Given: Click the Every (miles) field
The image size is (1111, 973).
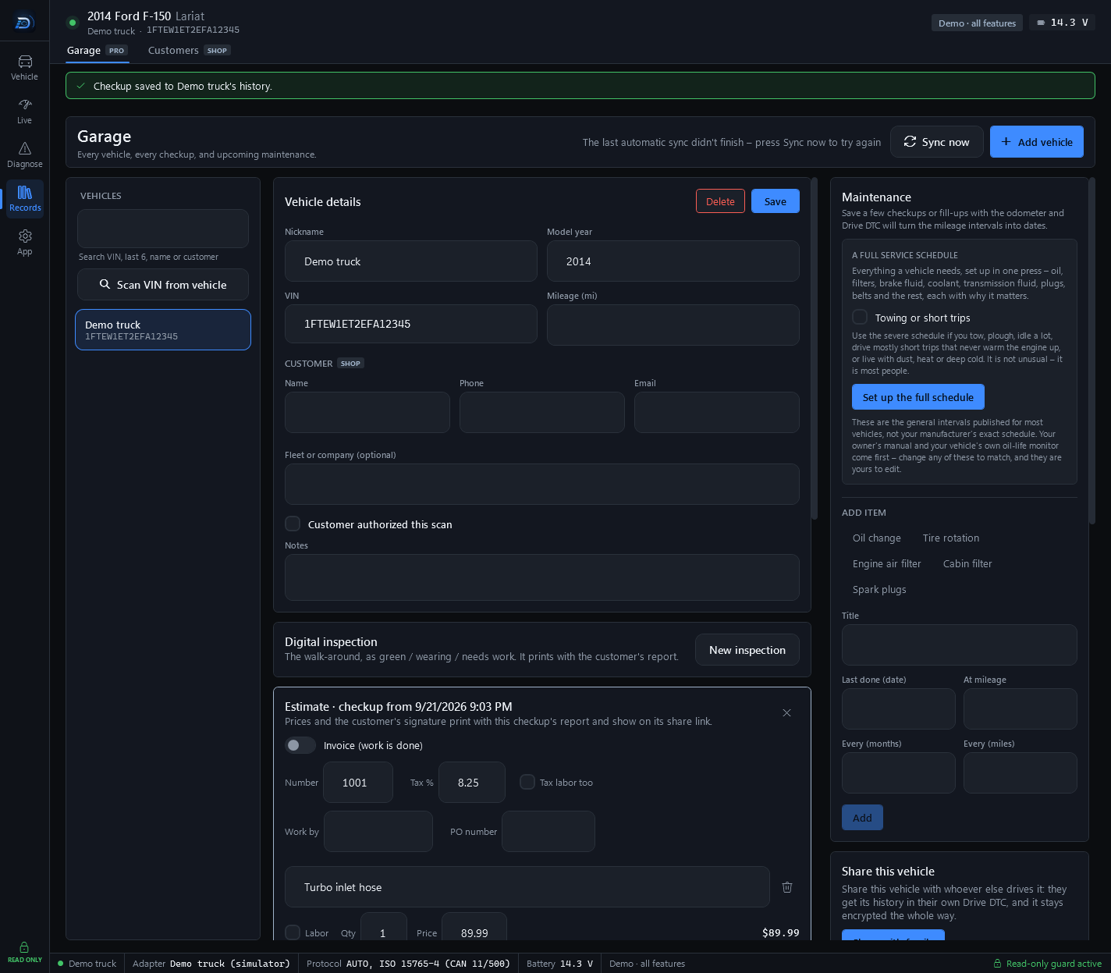Looking at the screenshot, I should pos(1020,773).
